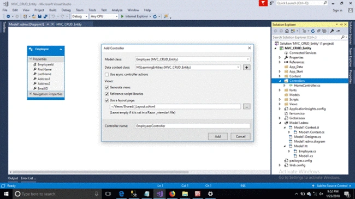
Task: Expand the App_Start folder arrow
Action: click(280, 71)
